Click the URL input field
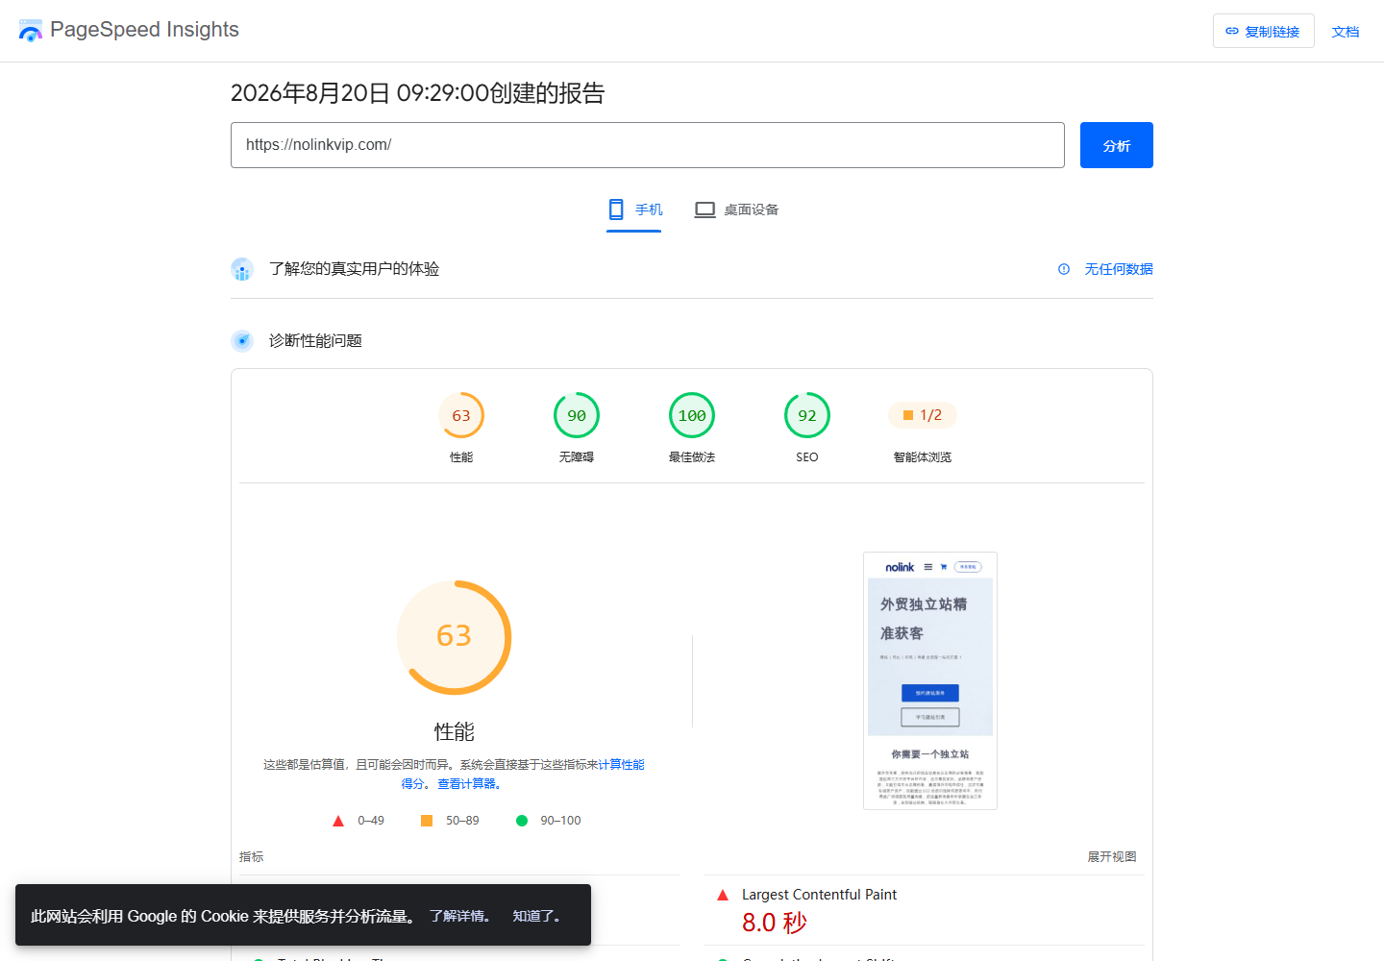The image size is (1384, 961). (x=648, y=145)
